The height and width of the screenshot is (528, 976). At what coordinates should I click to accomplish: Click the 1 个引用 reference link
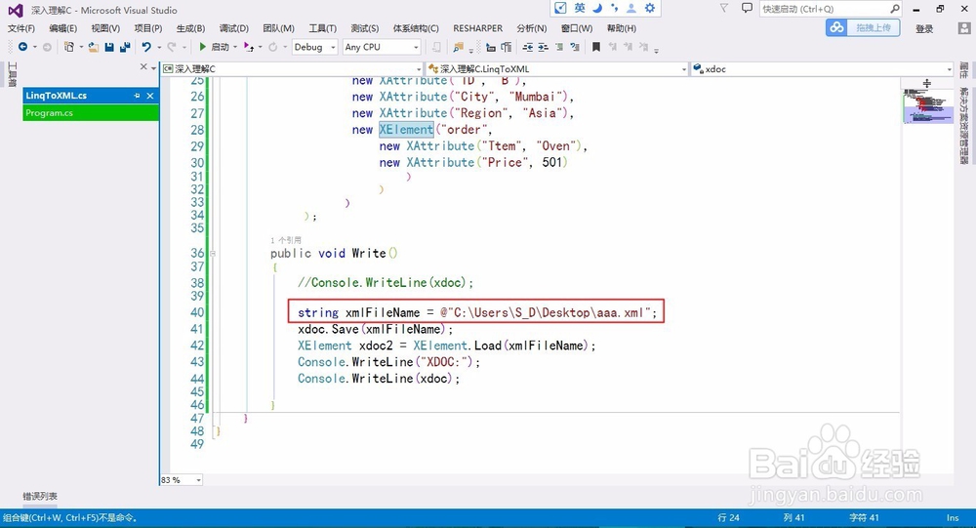pyautogui.click(x=286, y=240)
